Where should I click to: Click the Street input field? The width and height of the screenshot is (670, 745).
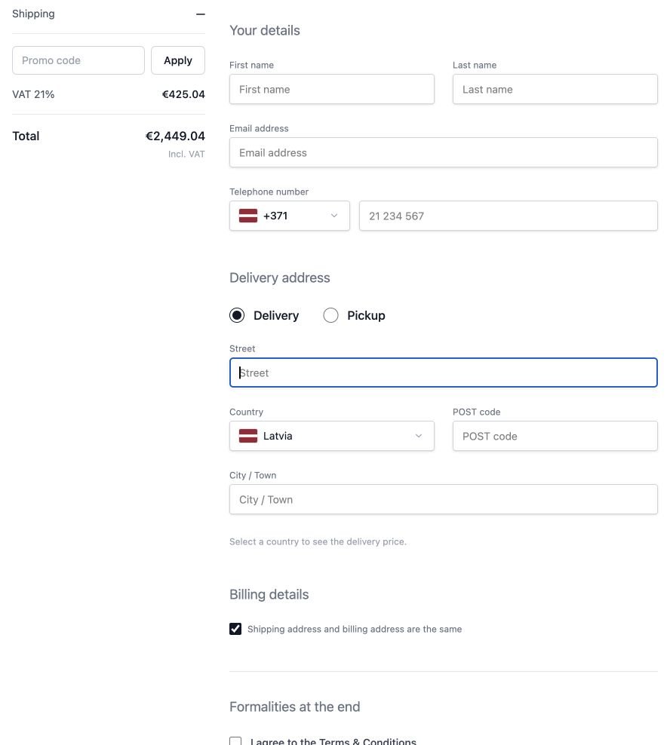443,372
